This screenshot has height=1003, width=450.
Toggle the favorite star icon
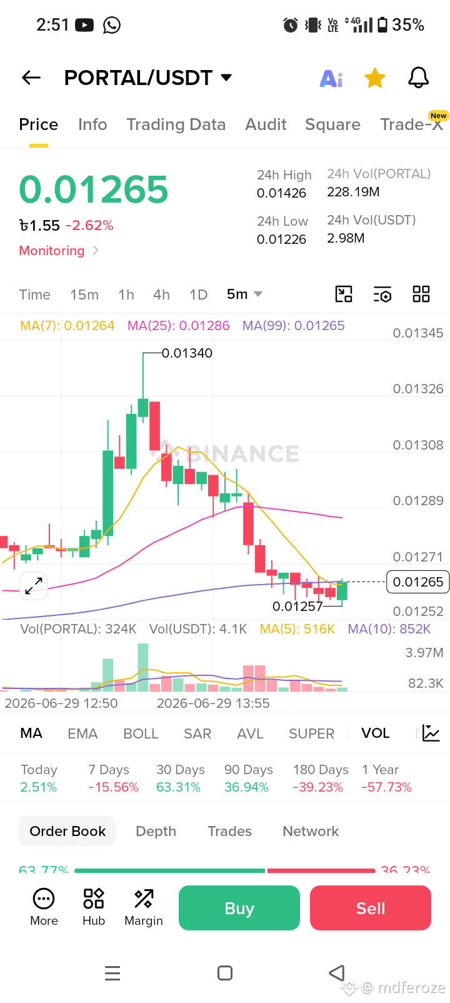[x=375, y=78]
